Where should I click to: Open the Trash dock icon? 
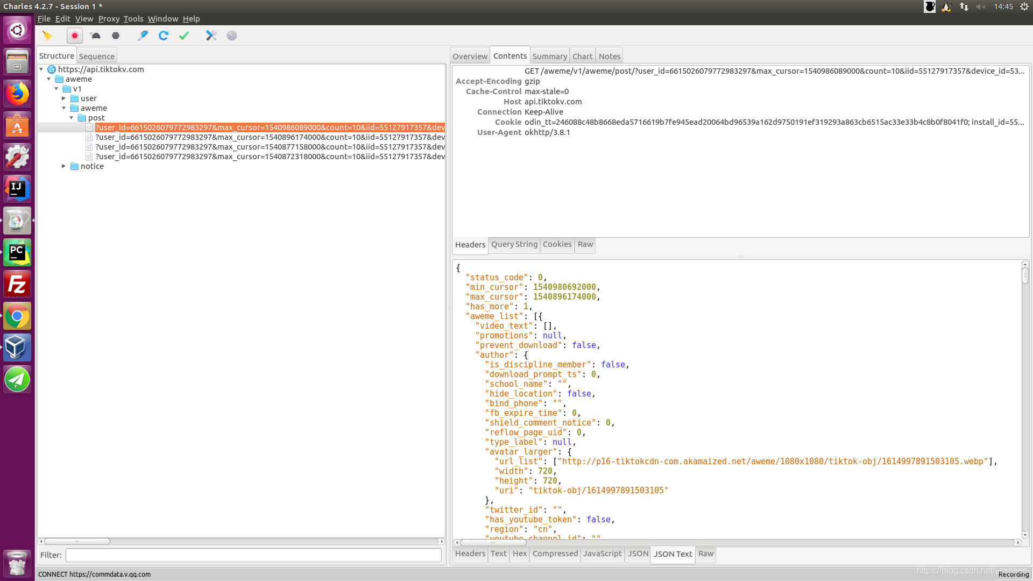pyautogui.click(x=17, y=563)
